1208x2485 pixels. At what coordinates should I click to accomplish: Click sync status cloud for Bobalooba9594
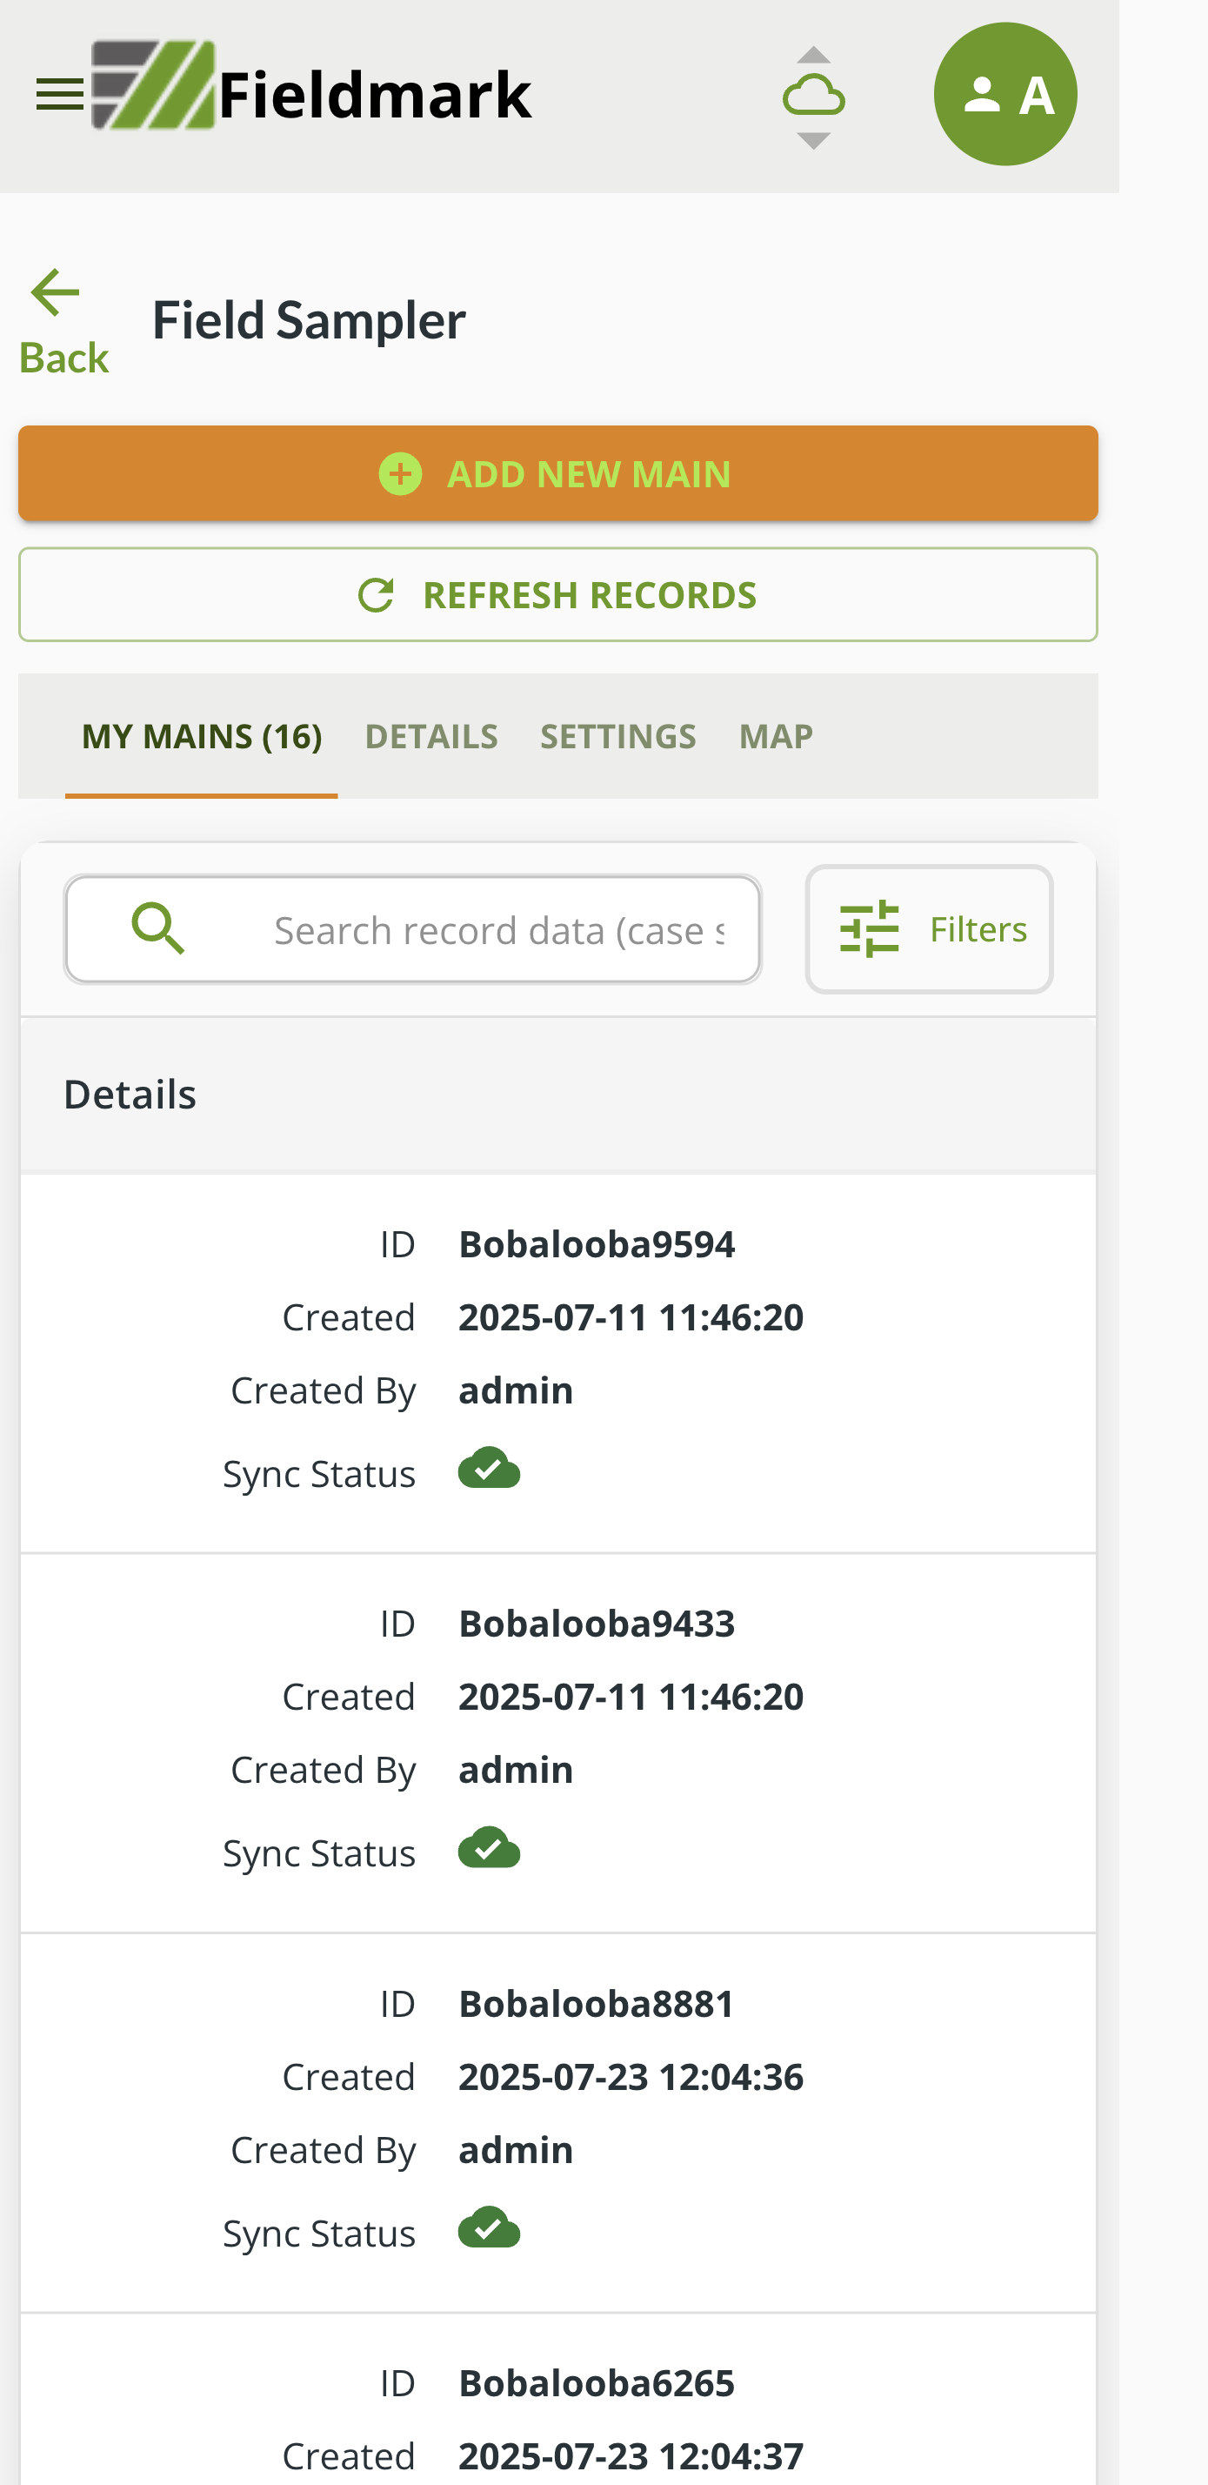click(489, 1470)
